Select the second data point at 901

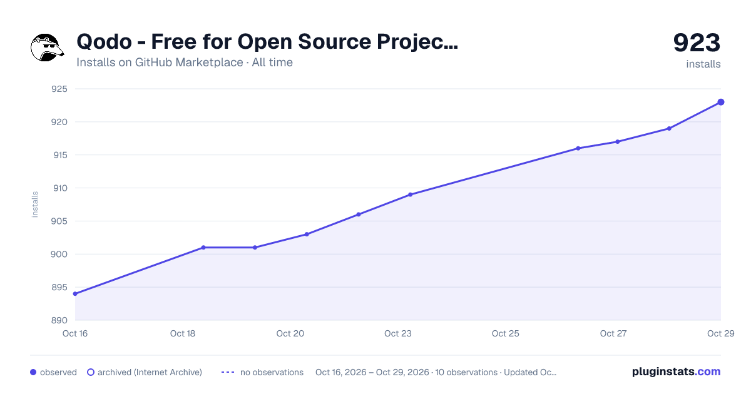pyautogui.click(x=255, y=248)
